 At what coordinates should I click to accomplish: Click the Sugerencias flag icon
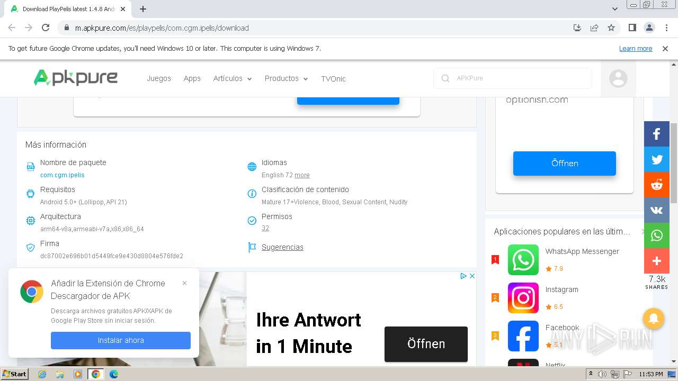click(252, 247)
